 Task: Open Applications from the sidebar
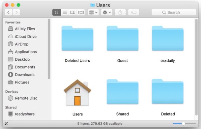pos(22,52)
